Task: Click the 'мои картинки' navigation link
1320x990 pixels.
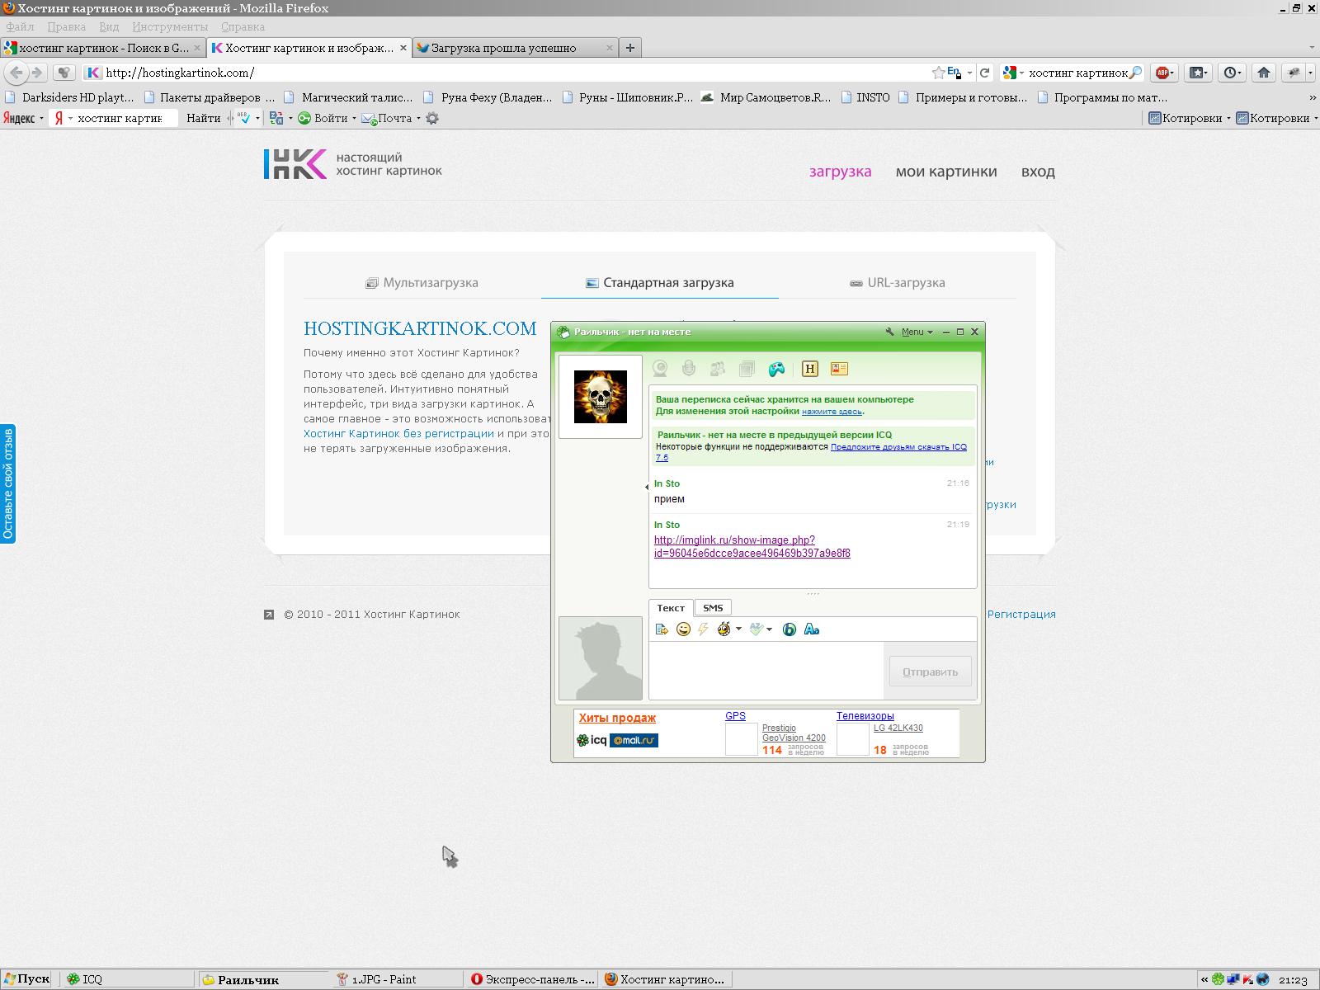Action: pyautogui.click(x=946, y=172)
